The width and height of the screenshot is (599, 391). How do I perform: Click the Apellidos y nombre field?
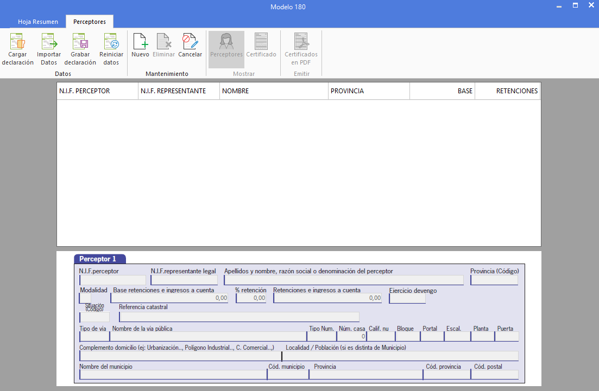coord(344,280)
